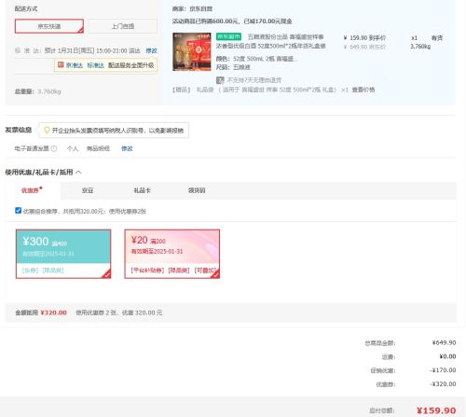The width and height of the screenshot is (466, 417).
Task: Select 上门自提 pickup option
Action: coord(123,26)
